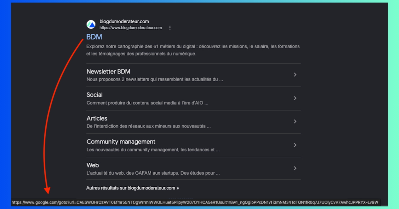Click the 'L'actualité du web, des GAFAM' description
Image resolution: width=399 pixels, height=209 pixels.
(x=153, y=173)
